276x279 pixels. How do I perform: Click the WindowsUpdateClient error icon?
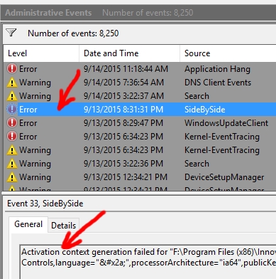click(12, 123)
